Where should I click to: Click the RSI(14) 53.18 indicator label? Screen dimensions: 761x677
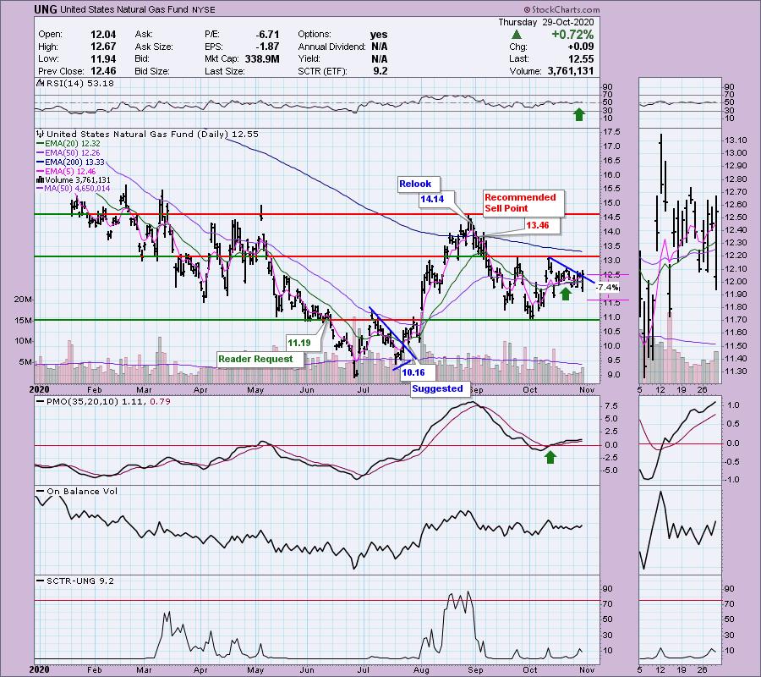tap(79, 84)
